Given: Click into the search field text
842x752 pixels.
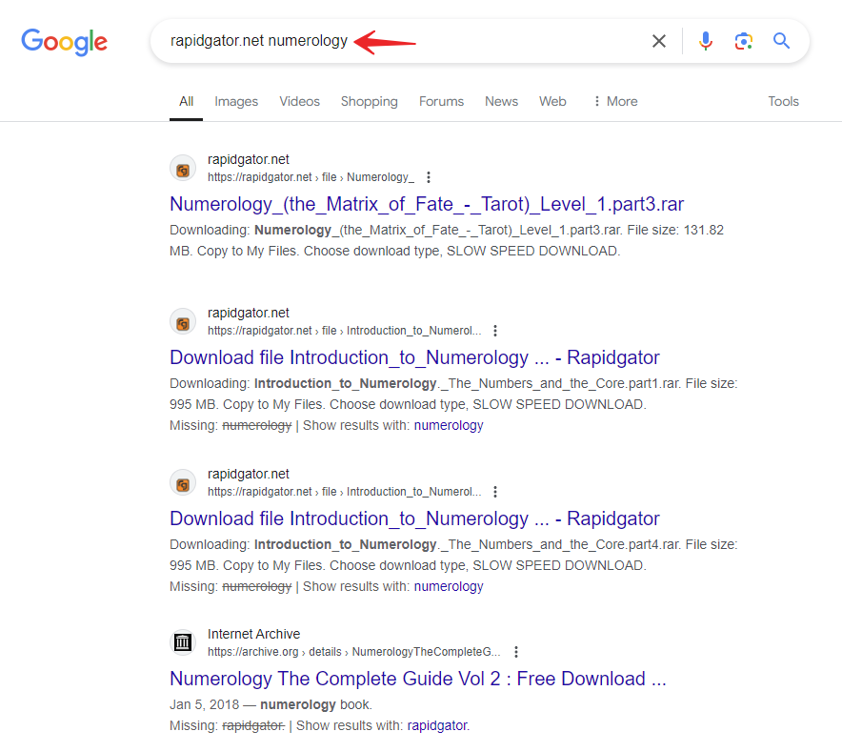Looking at the screenshot, I should 259,41.
